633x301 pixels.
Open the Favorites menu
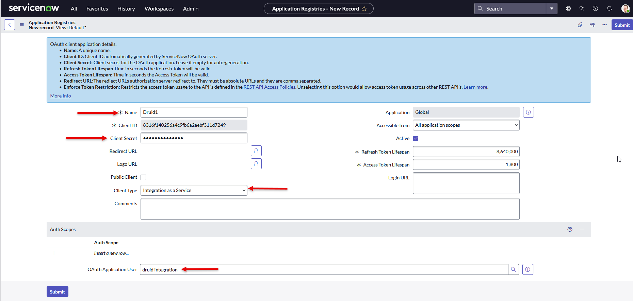[x=97, y=8]
